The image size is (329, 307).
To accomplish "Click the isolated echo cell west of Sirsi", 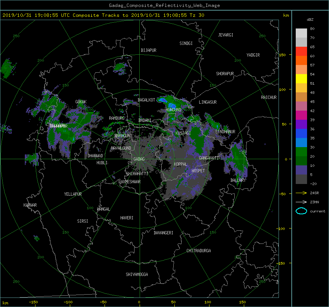I will [x=37, y=238].
